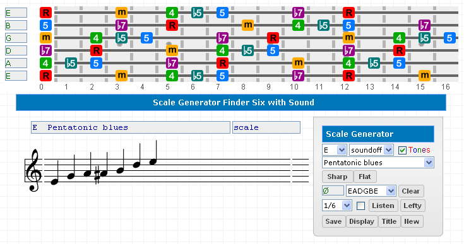
Task: Click the orange m marker at fret 15 on low E string
Action: pyautogui.click(x=424, y=76)
